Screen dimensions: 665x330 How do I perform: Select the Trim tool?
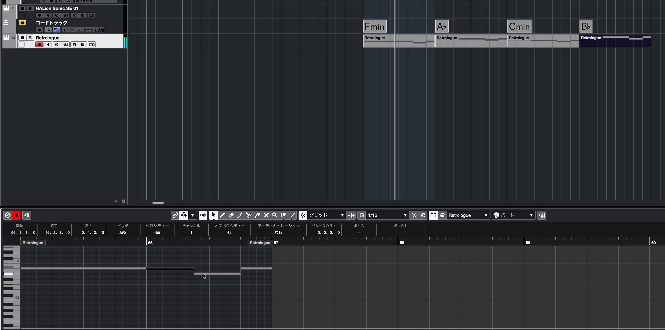(240, 215)
